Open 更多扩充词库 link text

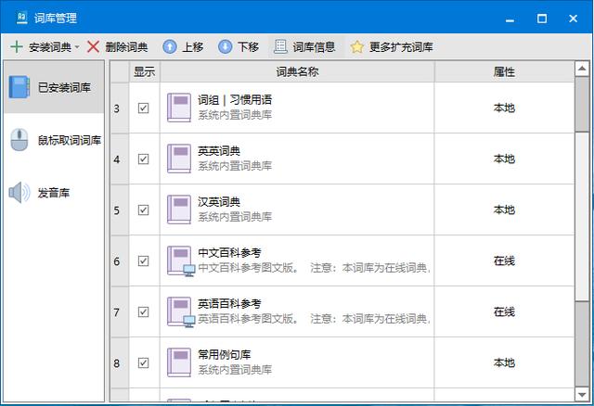coord(401,47)
